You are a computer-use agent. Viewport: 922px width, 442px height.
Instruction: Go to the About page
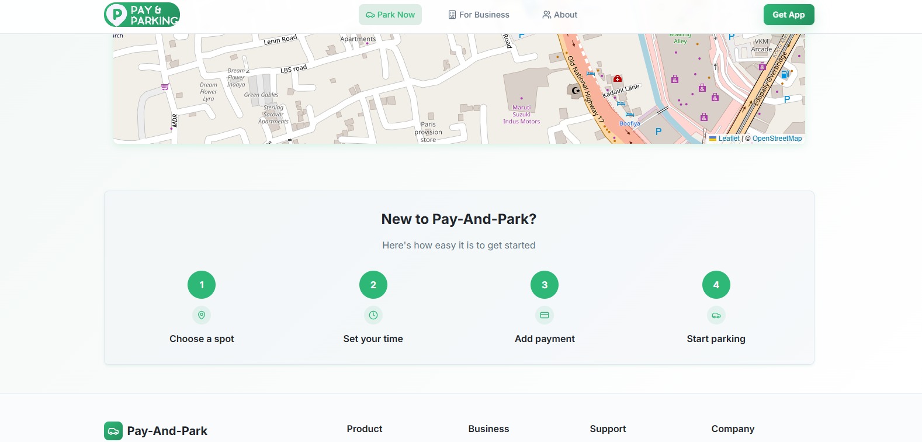(x=560, y=15)
